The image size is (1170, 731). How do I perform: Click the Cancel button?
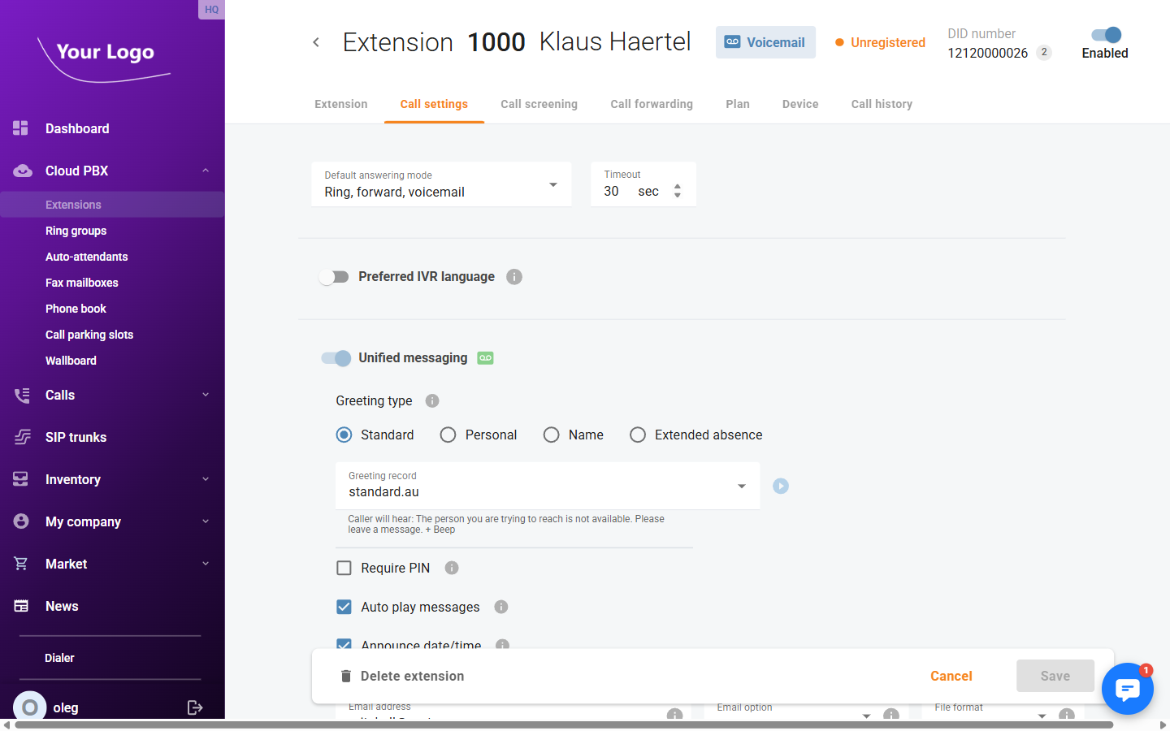[x=951, y=676]
